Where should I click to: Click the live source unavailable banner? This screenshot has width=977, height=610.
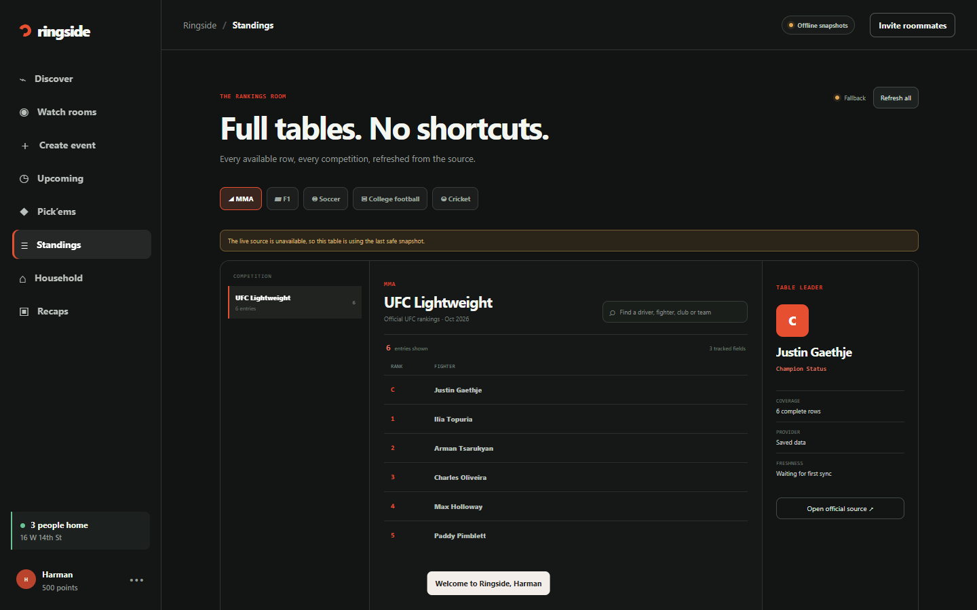coord(569,241)
